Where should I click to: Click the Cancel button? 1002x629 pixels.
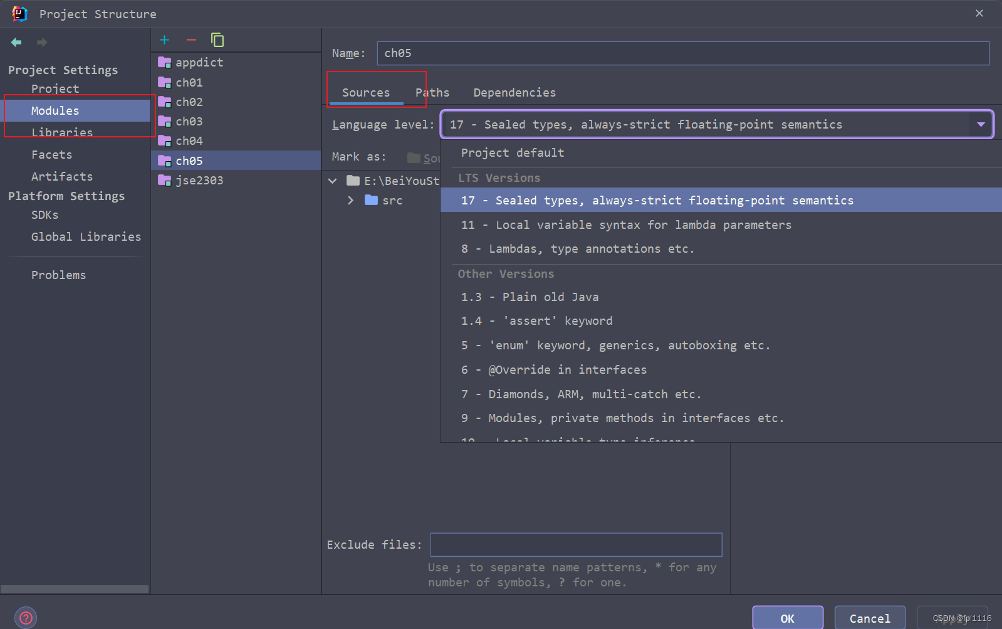click(x=870, y=618)
